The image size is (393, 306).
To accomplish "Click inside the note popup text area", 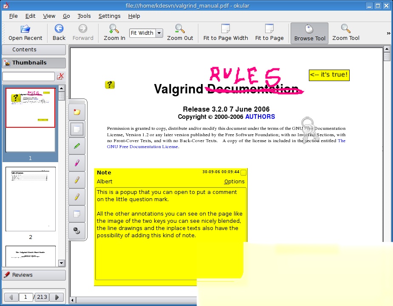I will 170,233.
